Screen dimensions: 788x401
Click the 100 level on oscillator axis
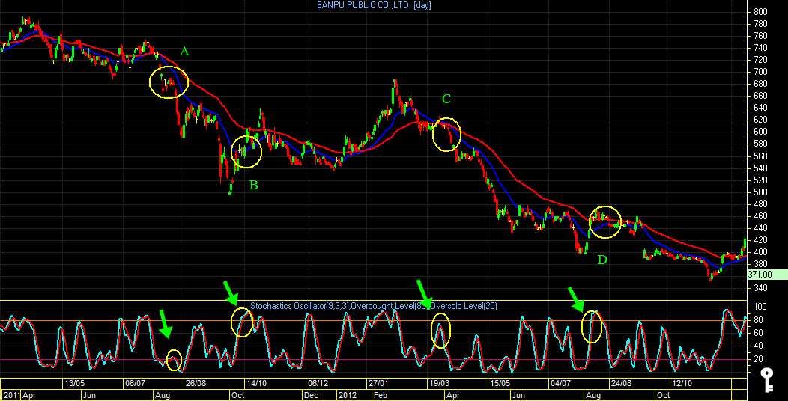coord(760,307)
